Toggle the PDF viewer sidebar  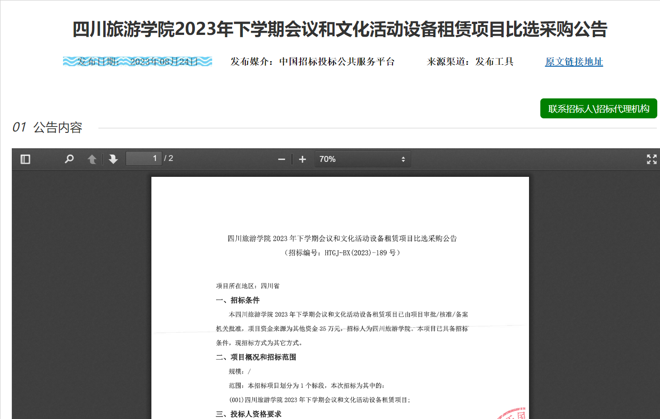(25, 159)
